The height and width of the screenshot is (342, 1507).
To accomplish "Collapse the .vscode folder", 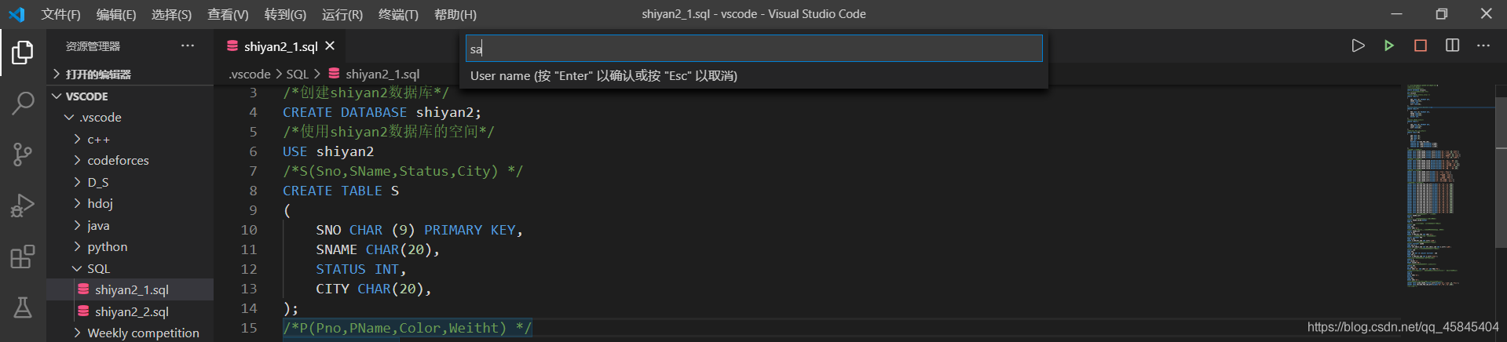I will (130, 117).
